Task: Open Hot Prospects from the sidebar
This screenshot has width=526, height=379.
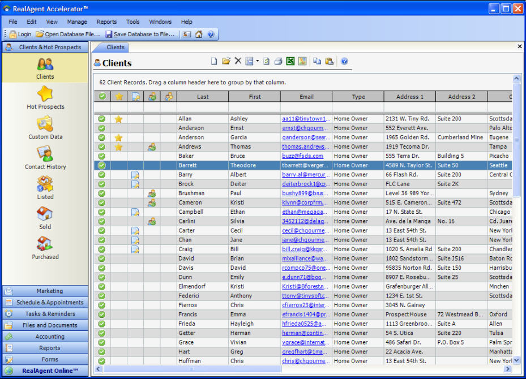Action: [45, 98]
